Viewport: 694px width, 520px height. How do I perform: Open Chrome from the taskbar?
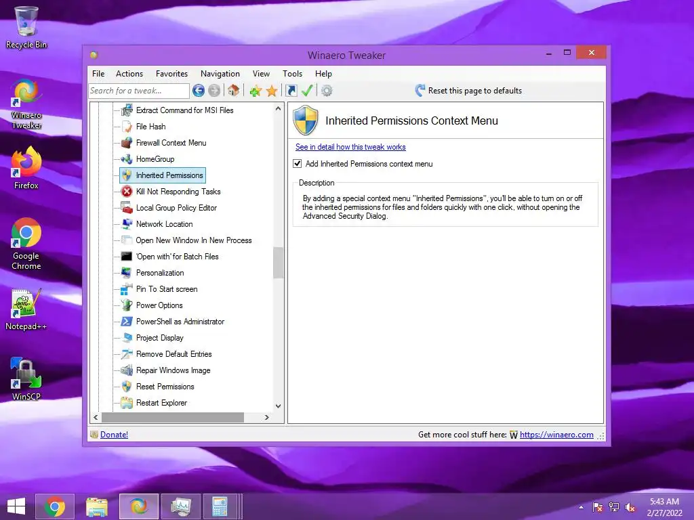(x=55, y=506)
